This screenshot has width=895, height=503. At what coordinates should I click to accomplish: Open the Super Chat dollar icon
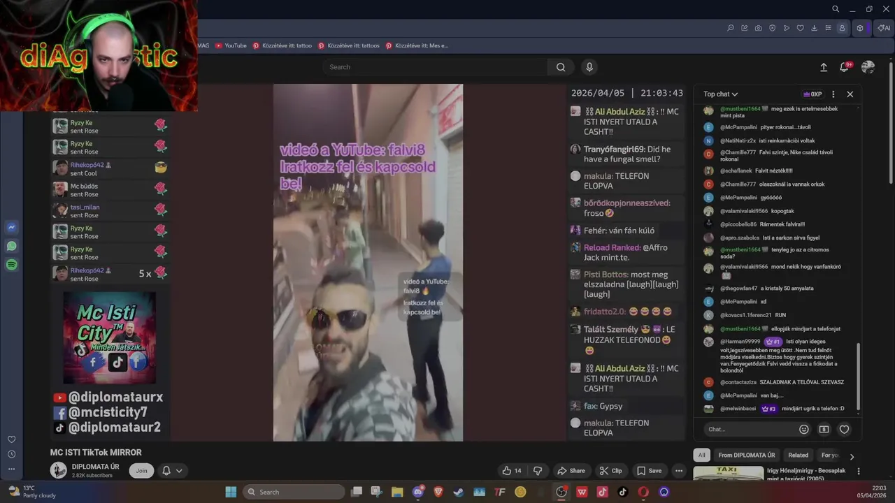point(824,429)
